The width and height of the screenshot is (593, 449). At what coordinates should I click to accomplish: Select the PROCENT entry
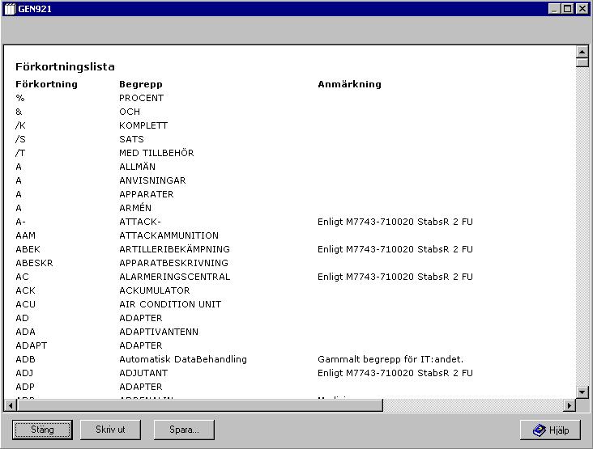coord(142,98)
